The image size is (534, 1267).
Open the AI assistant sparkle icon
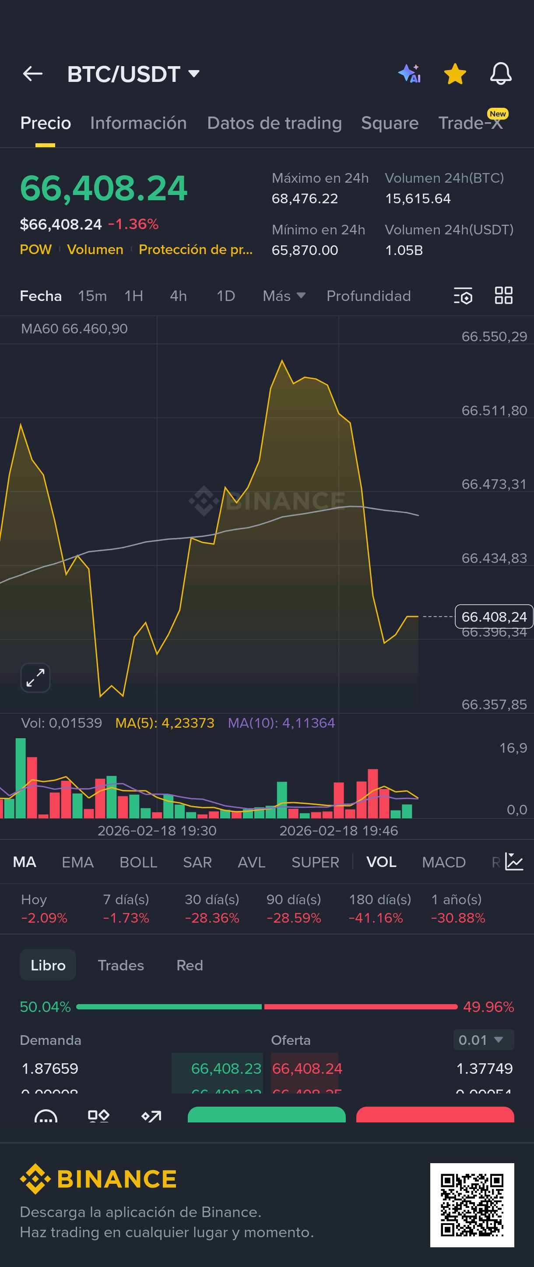tap(409, 74)
